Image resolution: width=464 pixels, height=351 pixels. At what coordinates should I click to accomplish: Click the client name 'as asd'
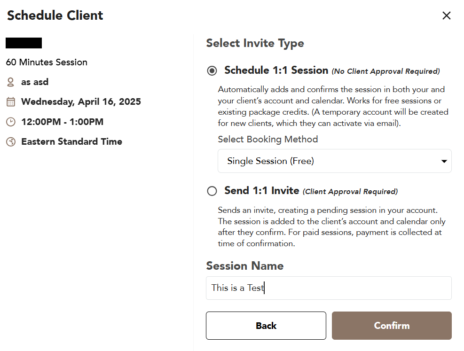[x=35, y=82]
